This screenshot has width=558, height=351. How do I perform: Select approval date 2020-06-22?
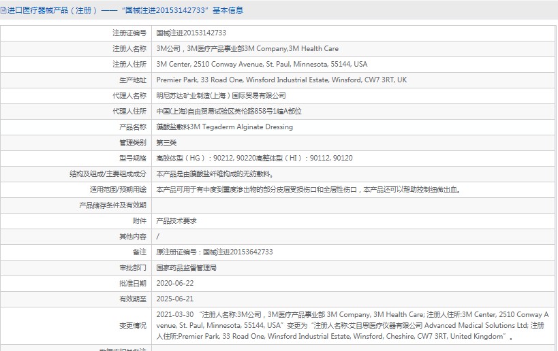pos(175,283)
